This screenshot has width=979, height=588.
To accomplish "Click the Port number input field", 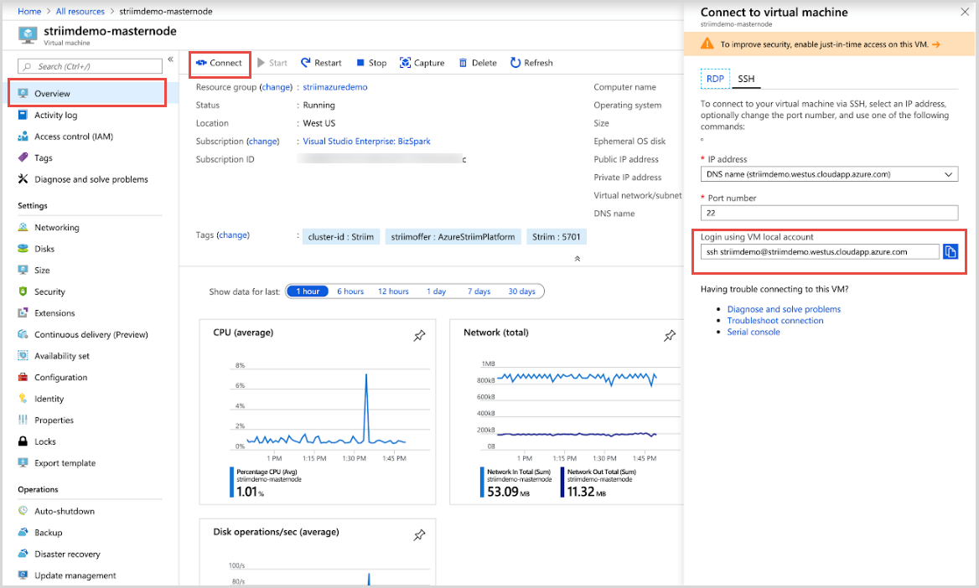I will (x=829, y=213).
